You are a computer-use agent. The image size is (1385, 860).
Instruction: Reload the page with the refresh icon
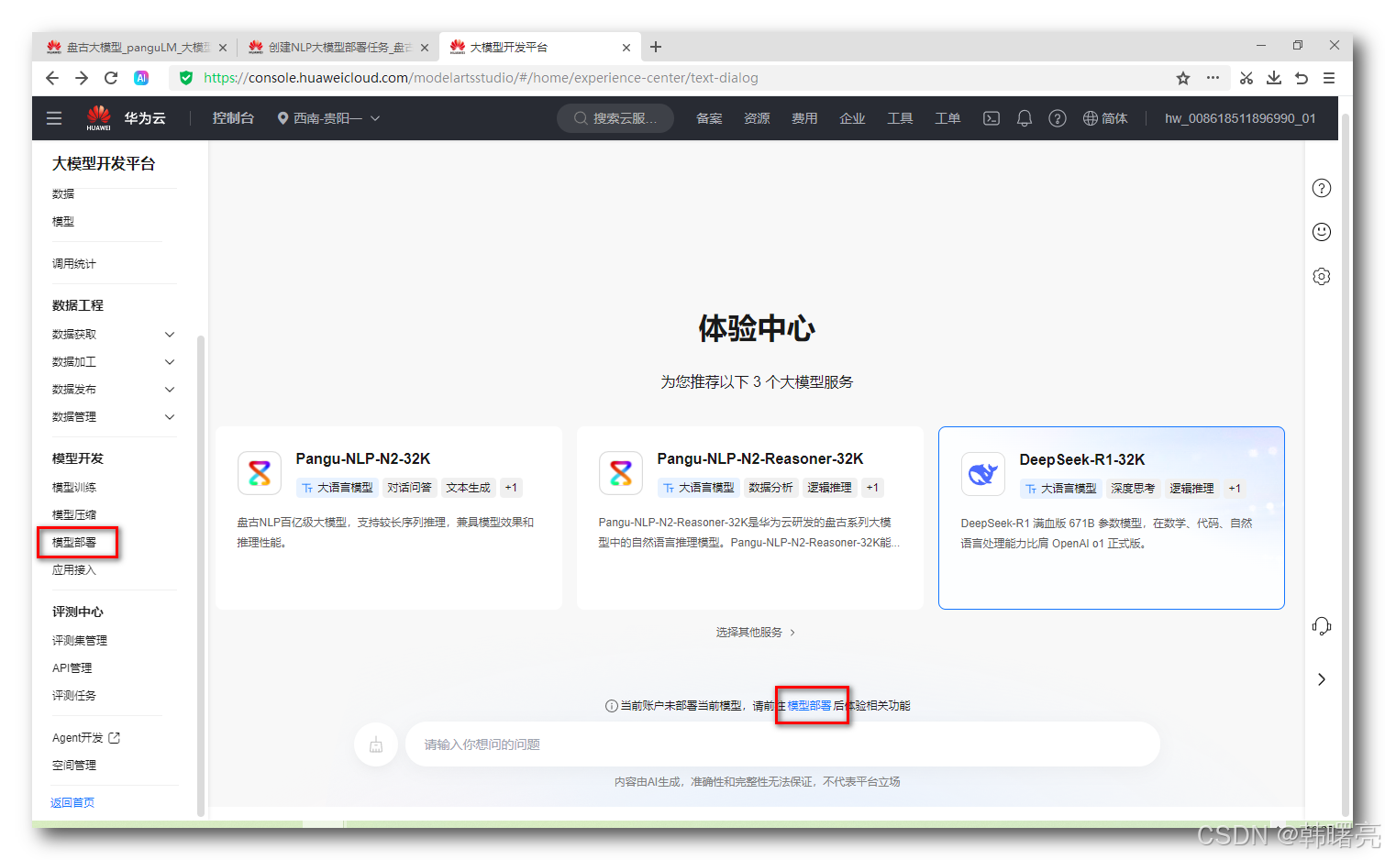click(111, 78)
